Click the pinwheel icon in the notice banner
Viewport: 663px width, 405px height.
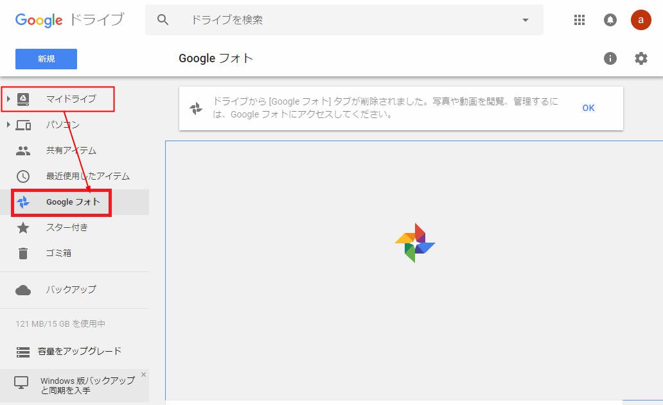click(x=197, y=108)
